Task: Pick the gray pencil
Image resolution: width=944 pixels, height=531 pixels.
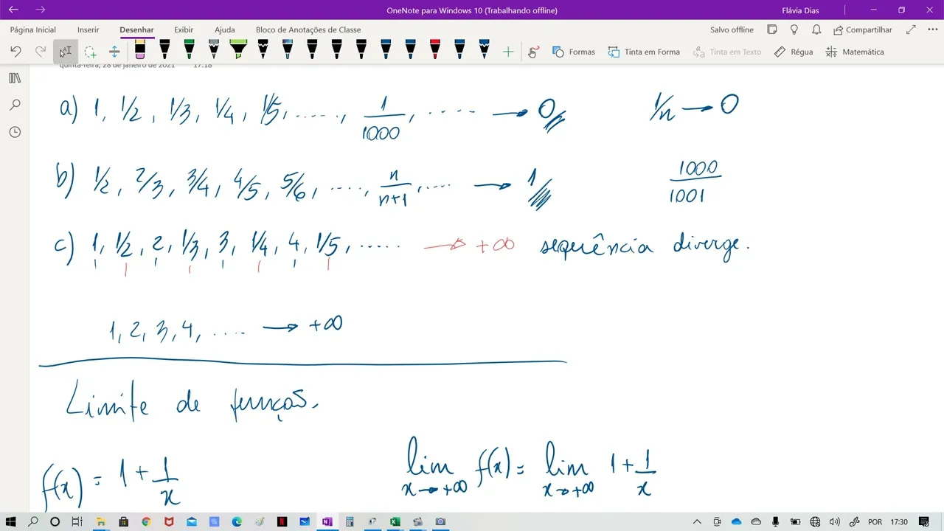Action: pos(213,50)
